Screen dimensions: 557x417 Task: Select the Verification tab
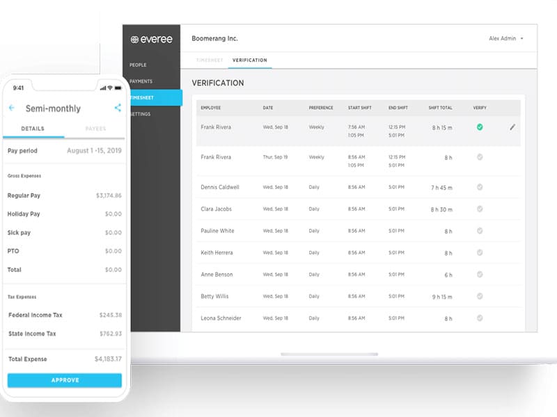(x=250, y=60)
